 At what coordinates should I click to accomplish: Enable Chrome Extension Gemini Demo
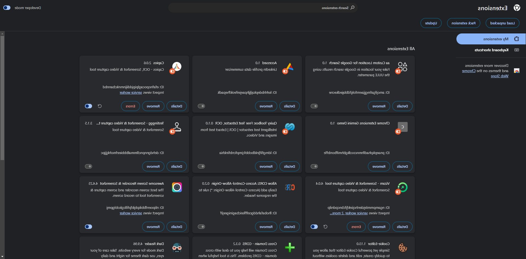[314, 166]
